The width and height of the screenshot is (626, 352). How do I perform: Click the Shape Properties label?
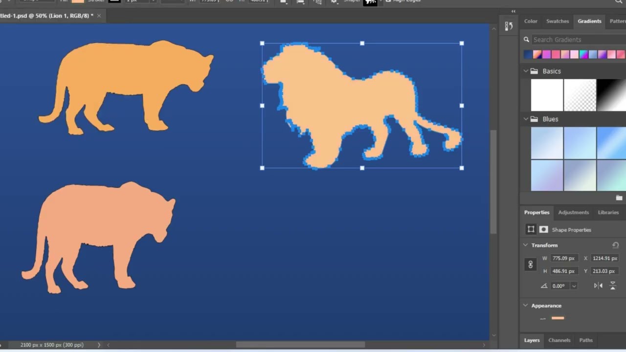click(571, 230)
